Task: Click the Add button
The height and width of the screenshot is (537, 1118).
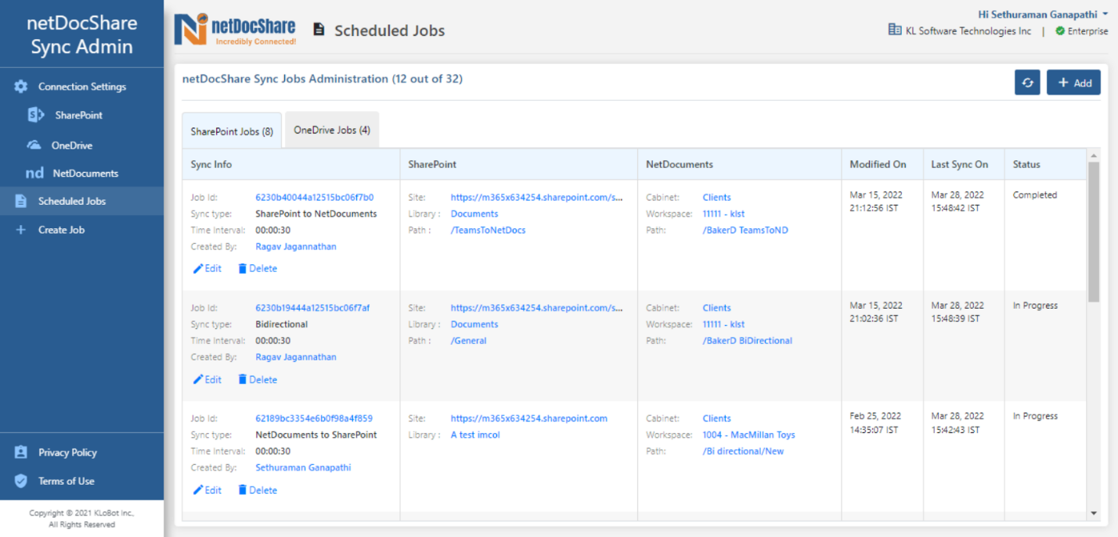Action: point(1073,82)
